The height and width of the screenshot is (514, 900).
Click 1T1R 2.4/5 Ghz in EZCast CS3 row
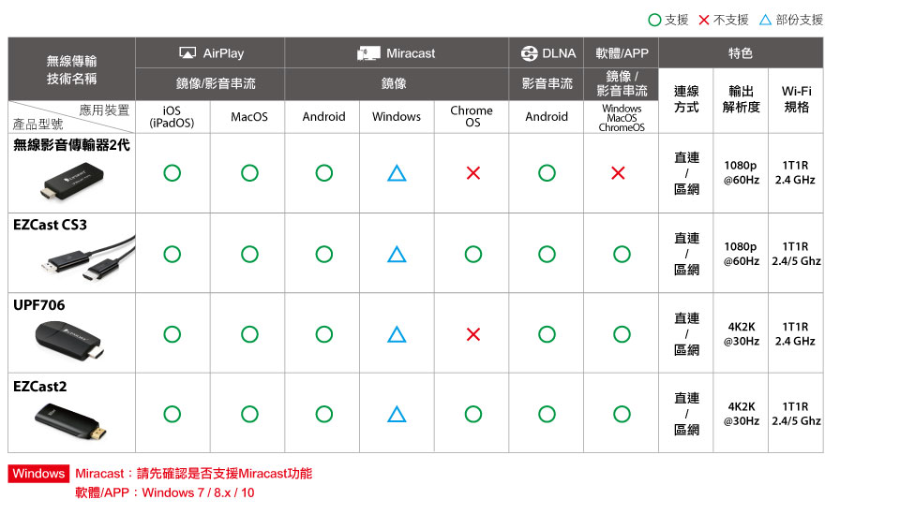(796, 254)
